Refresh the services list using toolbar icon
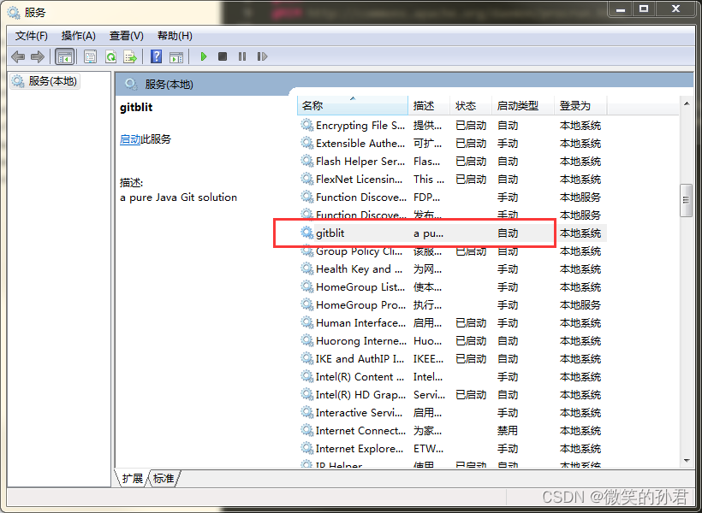Viewport: 702px width, 513px height. (x=111, y=56)
